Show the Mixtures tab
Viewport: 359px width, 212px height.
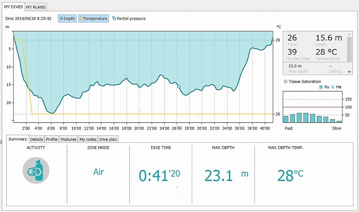click(68, 139)
